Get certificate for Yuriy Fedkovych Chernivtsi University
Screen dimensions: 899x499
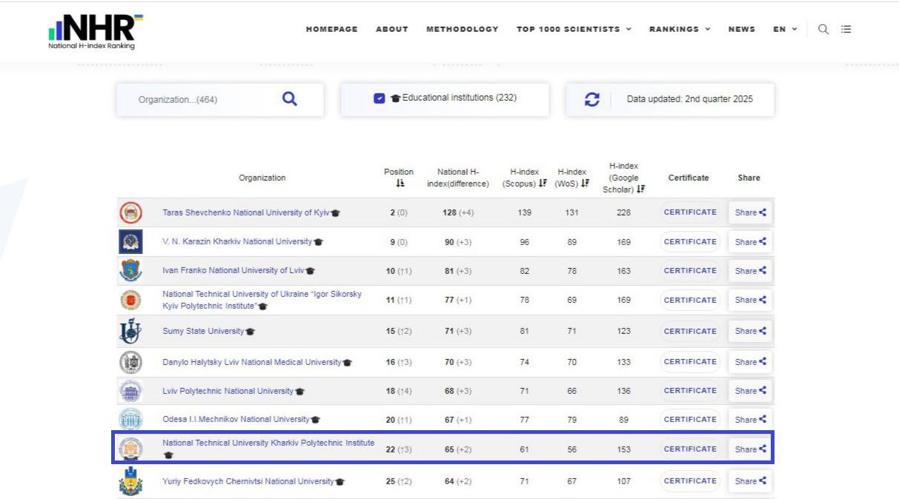690,481
